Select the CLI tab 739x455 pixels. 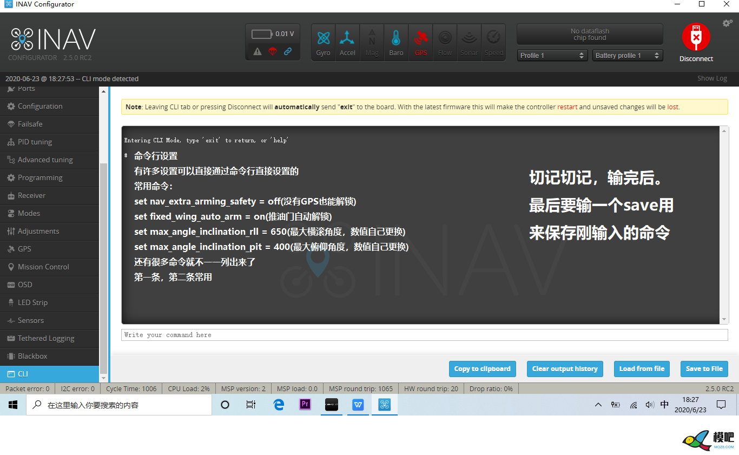(x=50, y=374)
